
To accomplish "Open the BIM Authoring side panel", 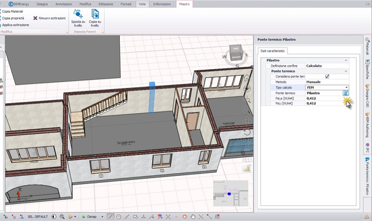I will pyautogui.click(x=367, y=125).
